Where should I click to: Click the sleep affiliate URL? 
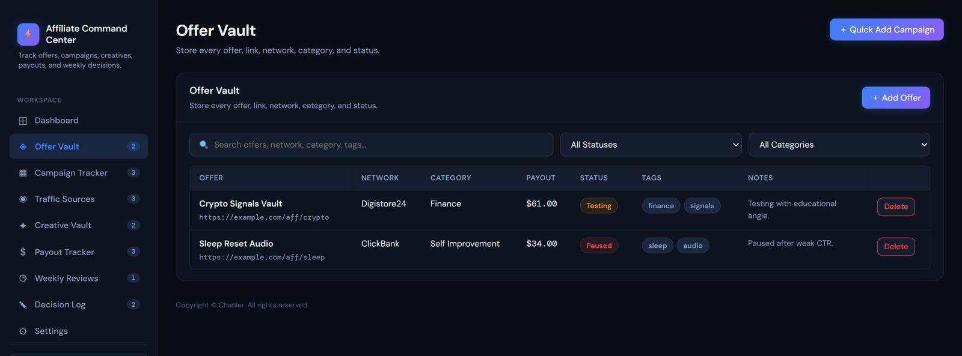coord(262,258)
